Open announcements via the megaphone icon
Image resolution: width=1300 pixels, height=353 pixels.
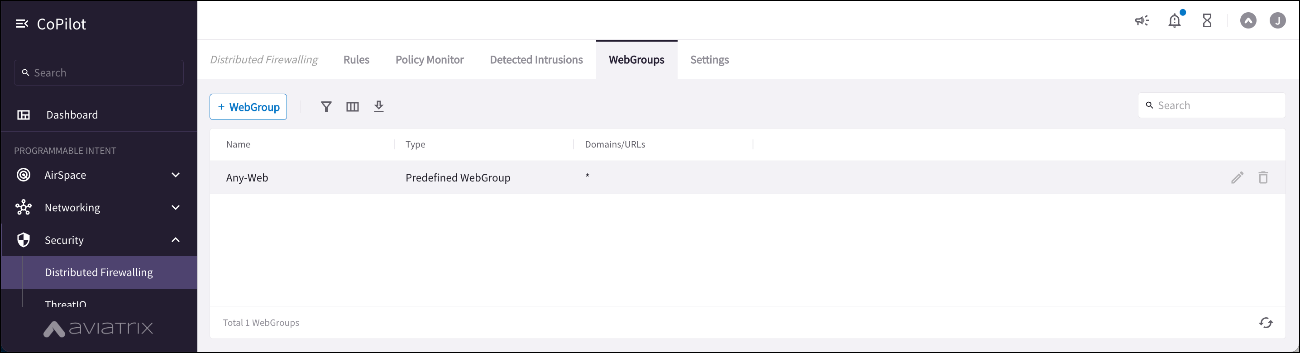[1142, 20]
